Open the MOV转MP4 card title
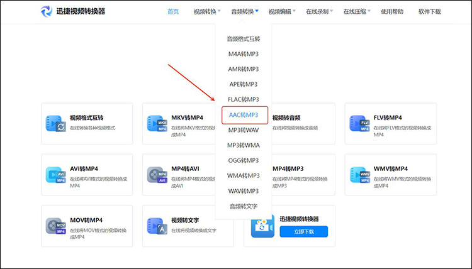 tap(86, 221)
